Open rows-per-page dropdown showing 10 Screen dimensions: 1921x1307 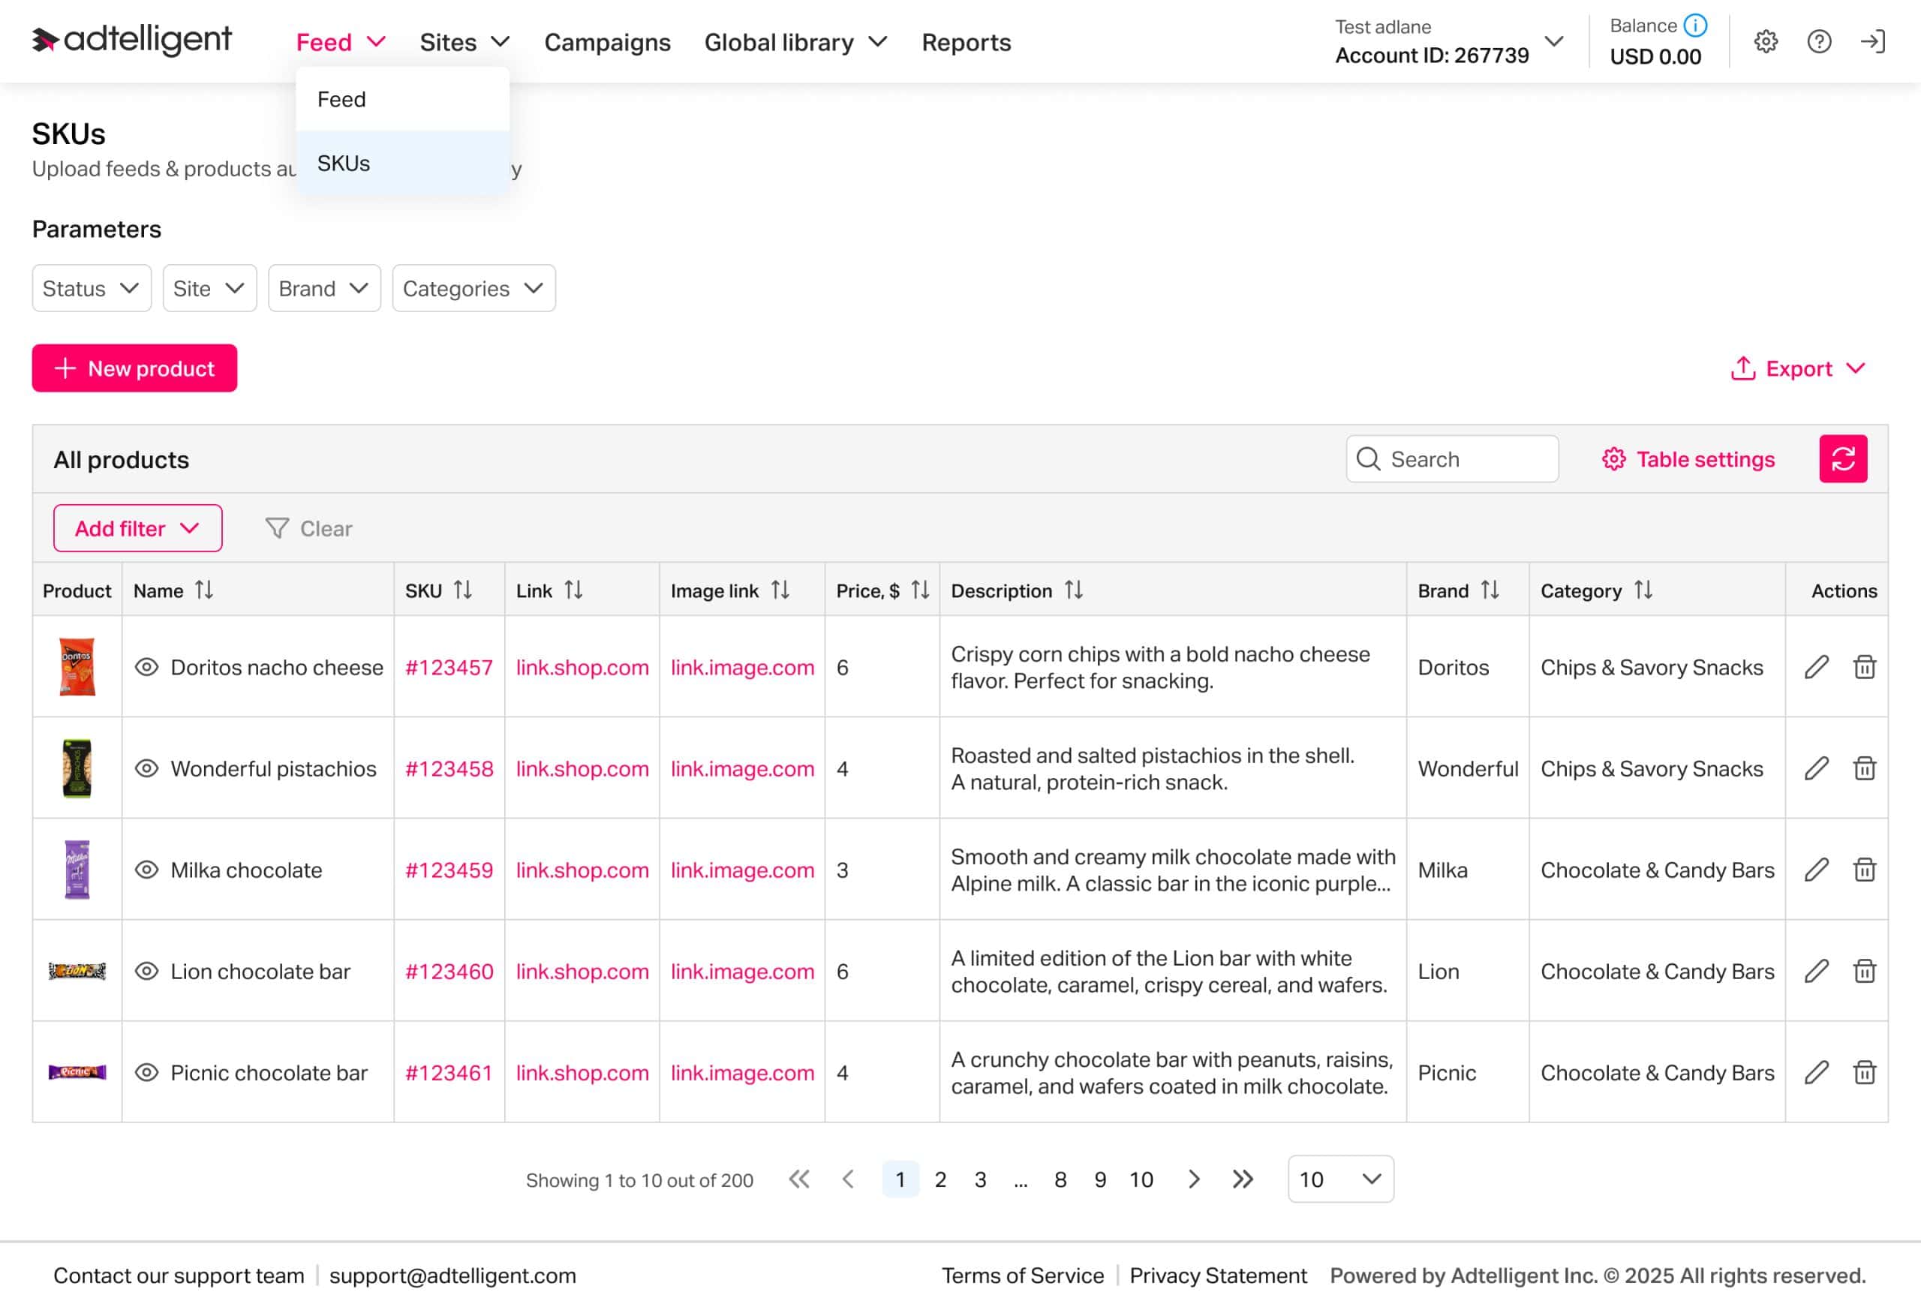(x=1339, y=1179)
